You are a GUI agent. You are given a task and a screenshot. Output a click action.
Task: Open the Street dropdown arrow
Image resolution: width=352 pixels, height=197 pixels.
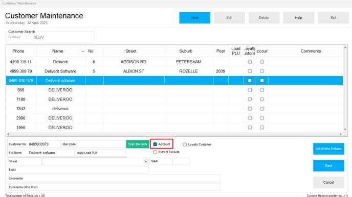[x=146, y=161]
